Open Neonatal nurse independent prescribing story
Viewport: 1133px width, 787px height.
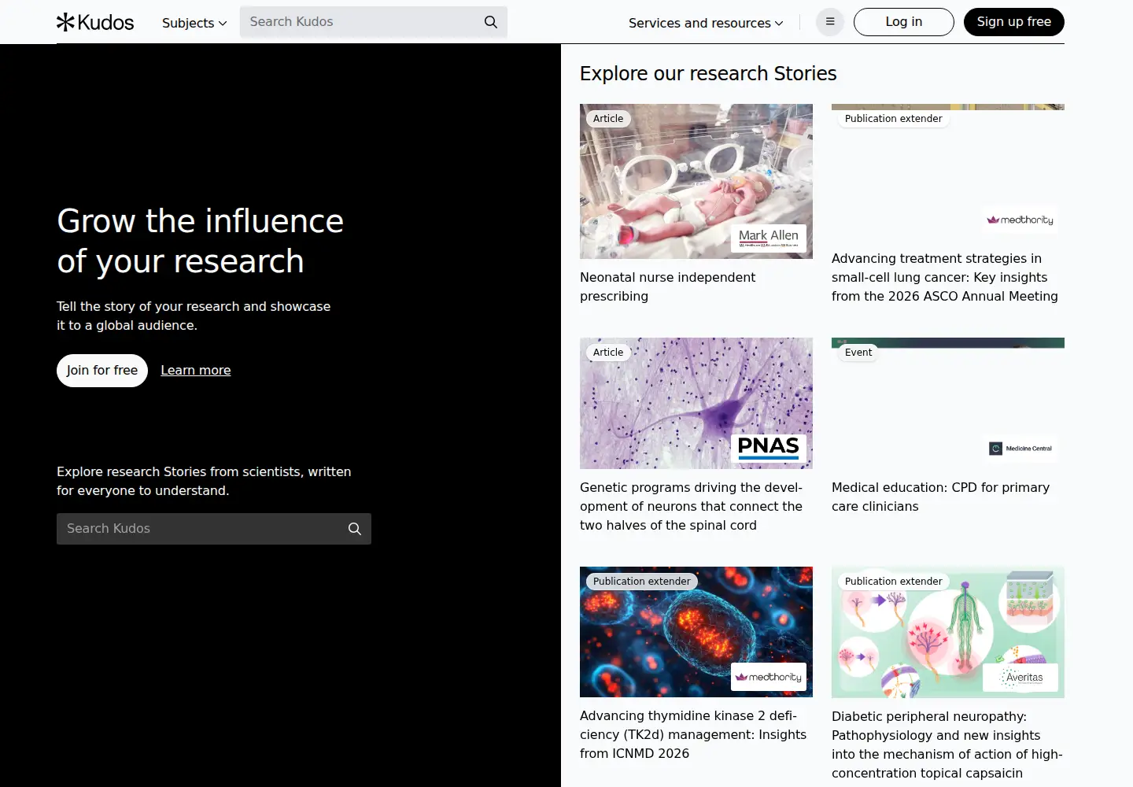667,286
